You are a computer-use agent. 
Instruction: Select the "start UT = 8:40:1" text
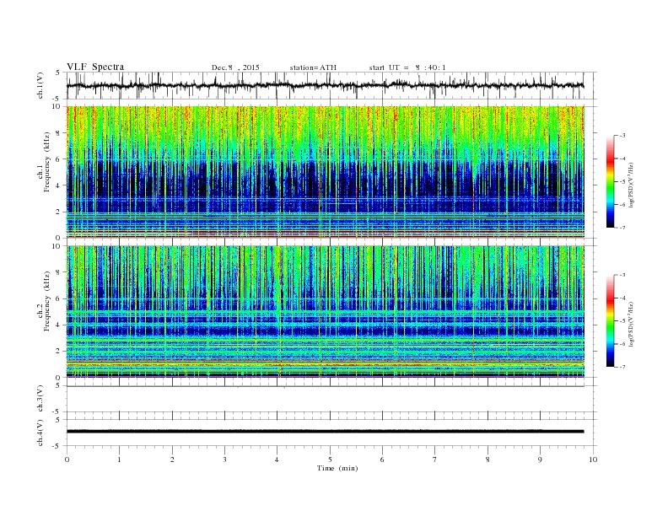click(x=407, y=67)
